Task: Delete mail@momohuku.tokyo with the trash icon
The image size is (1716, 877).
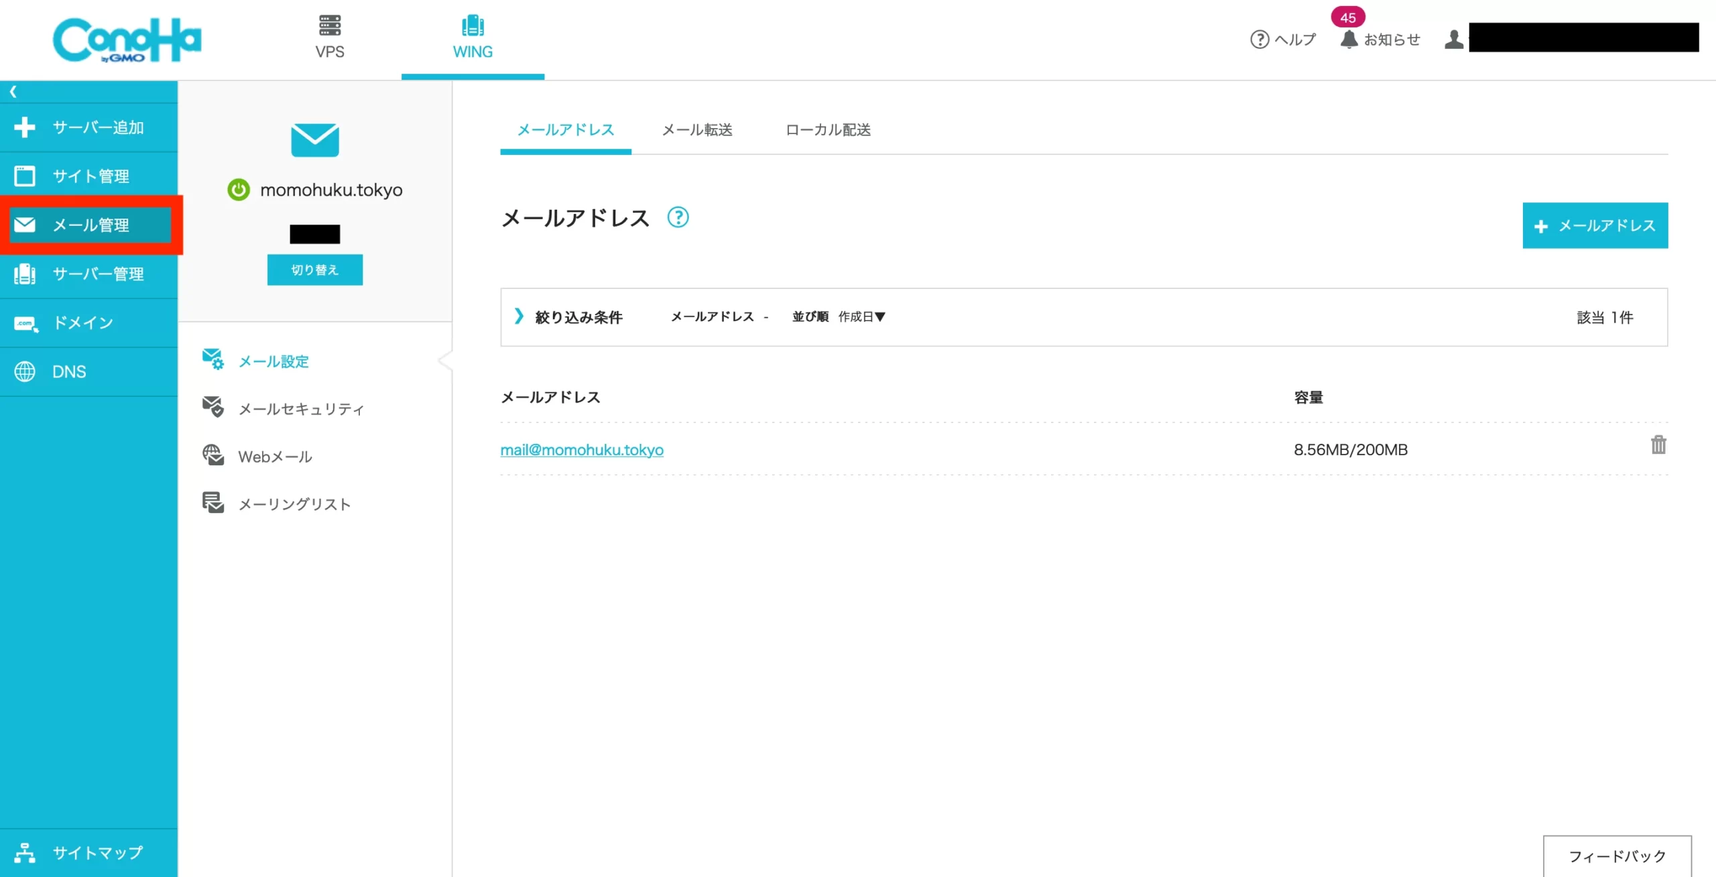Action: click(1658, 445)
